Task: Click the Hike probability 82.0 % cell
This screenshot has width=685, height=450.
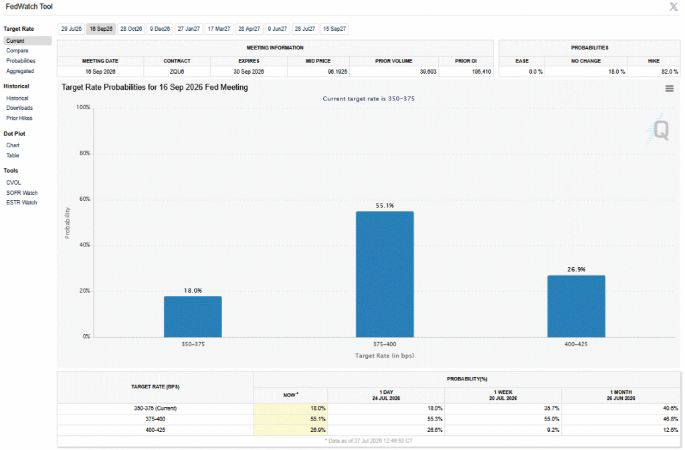Action: pos(654,71)
